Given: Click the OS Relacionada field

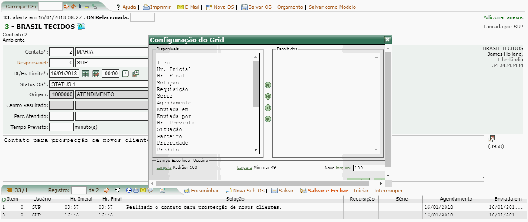Looking at the screenshot, I should click(x=143, y=17).
